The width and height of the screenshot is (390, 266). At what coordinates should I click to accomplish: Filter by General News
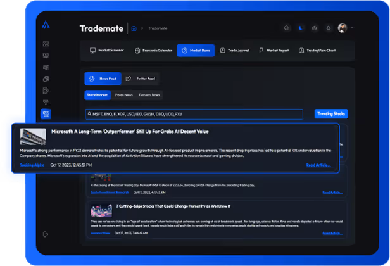(x=149, y=95)
